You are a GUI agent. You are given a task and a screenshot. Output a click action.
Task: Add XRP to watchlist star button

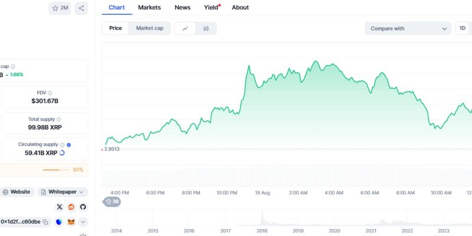(60, 8)
